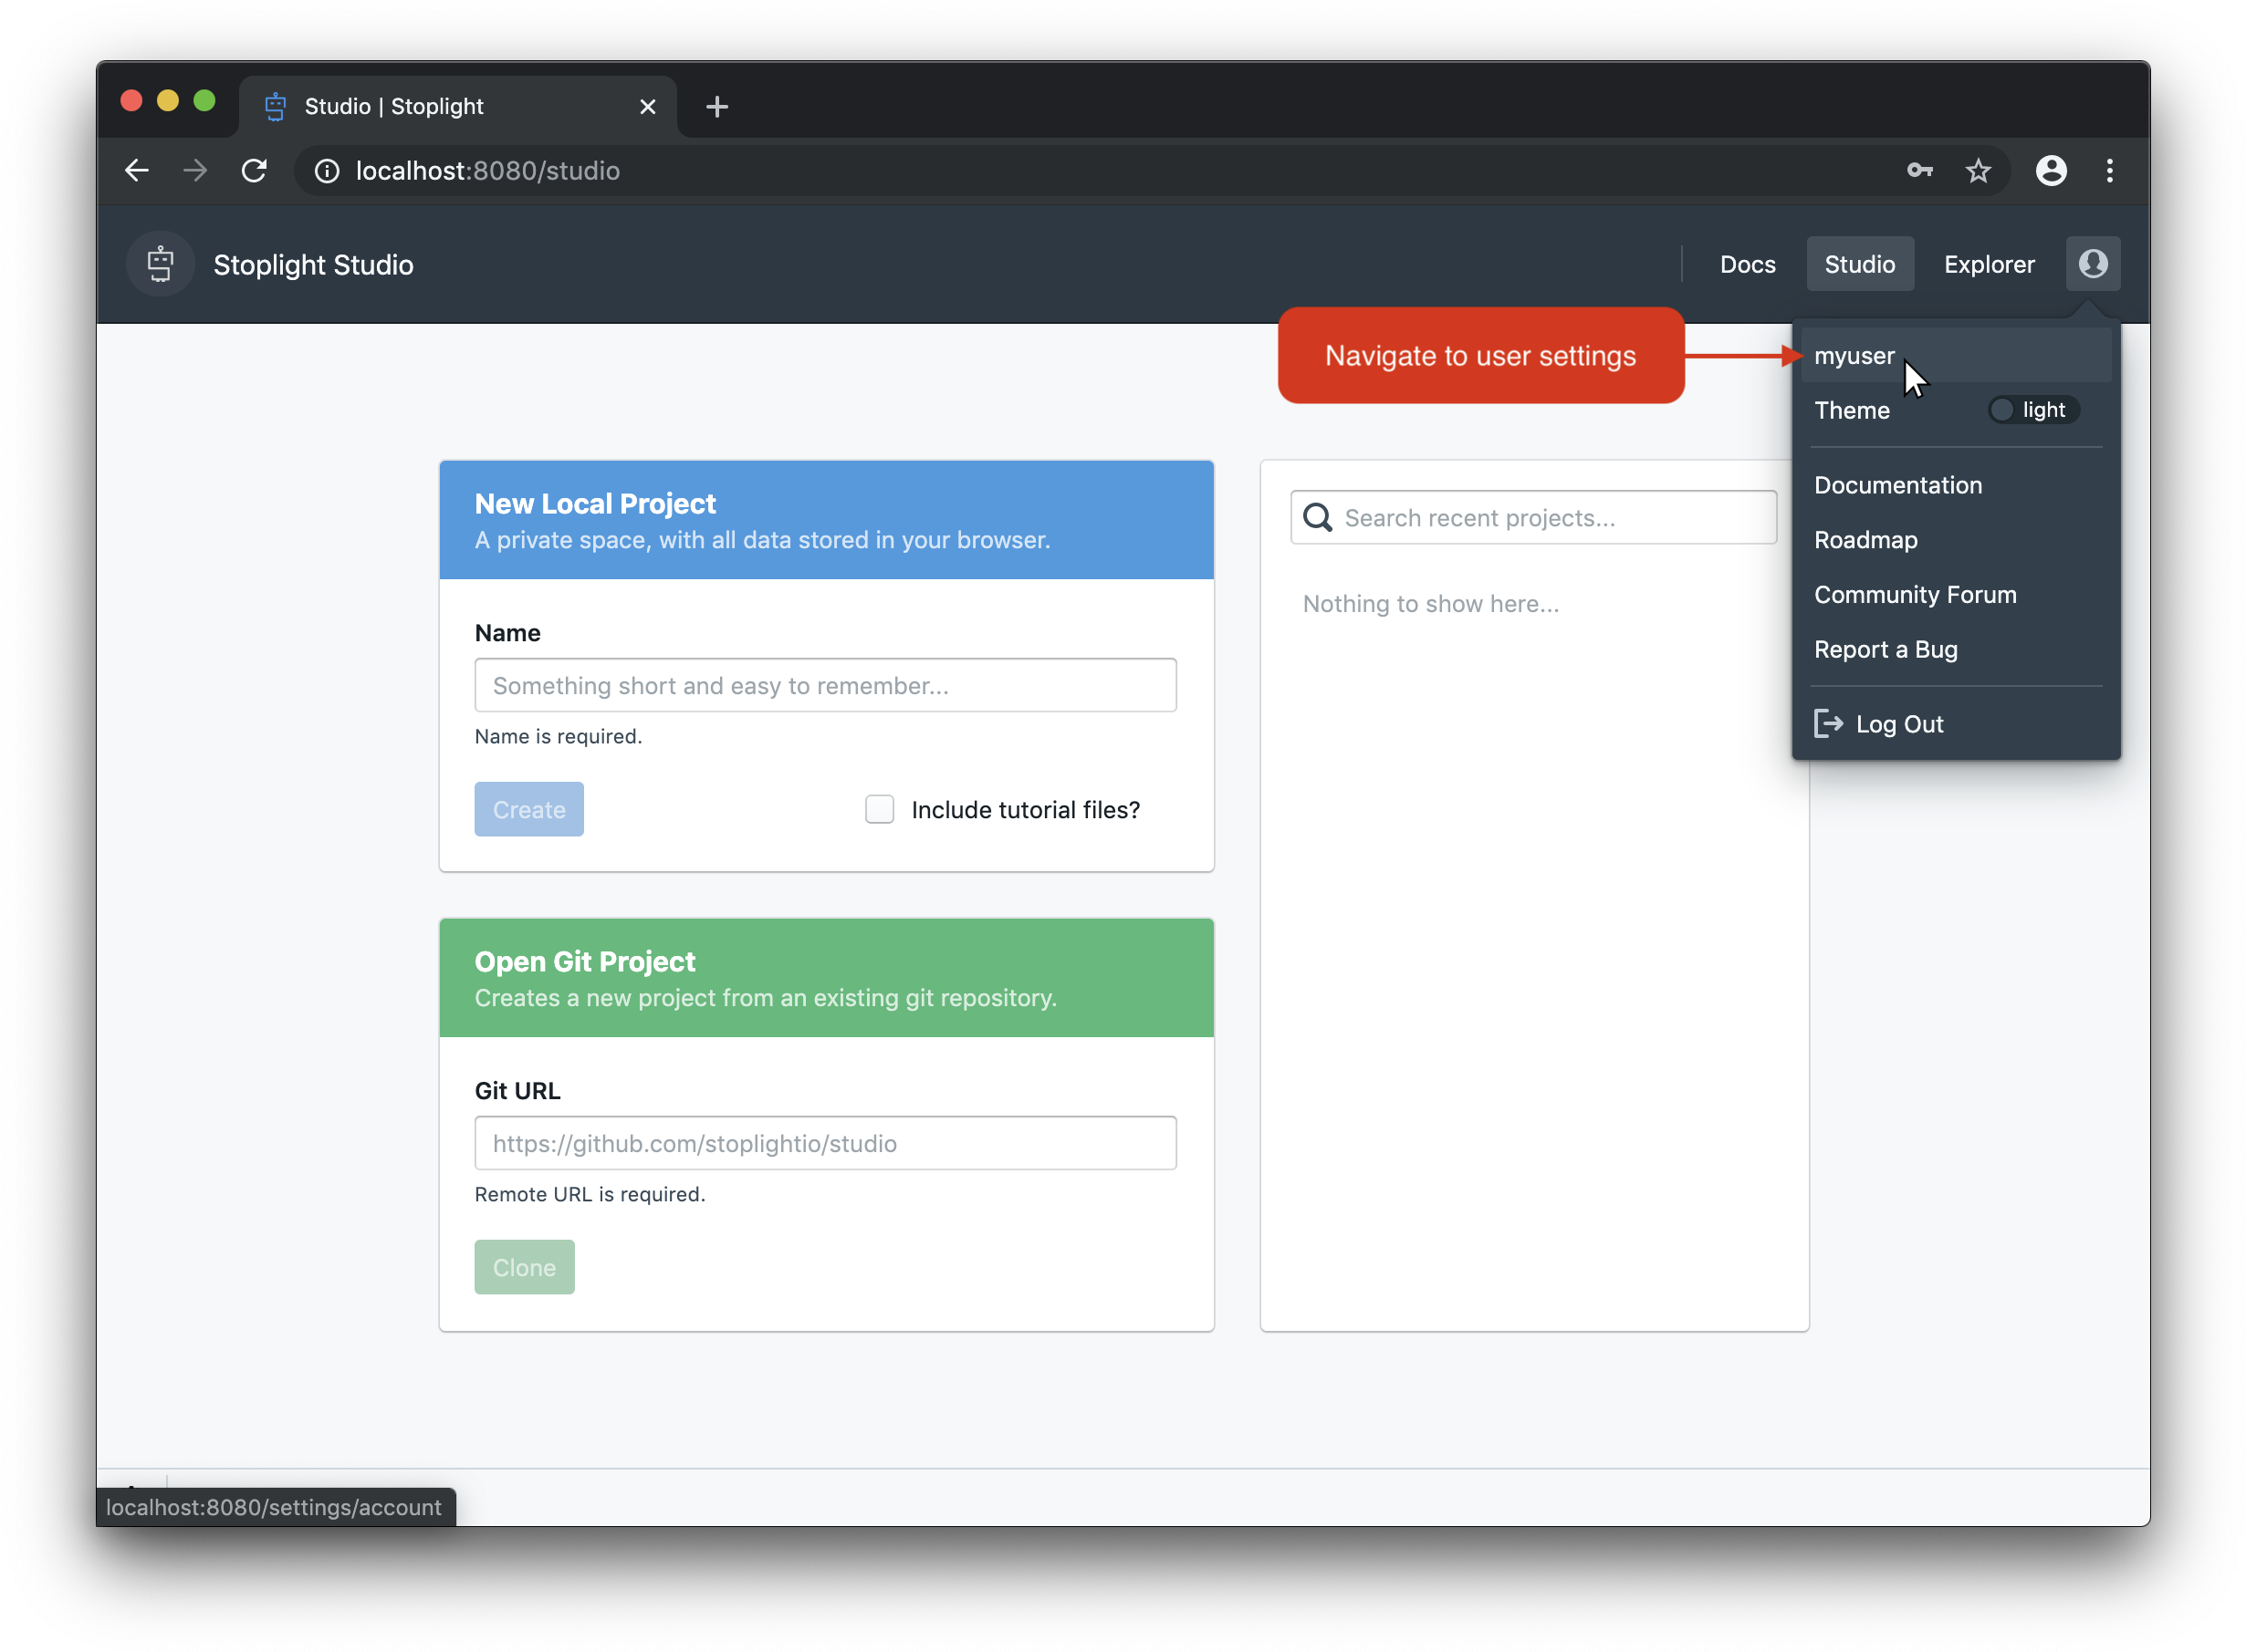Focus the project Name input field
This screenshot has width=2246, height=1652.
click(825, 685)
